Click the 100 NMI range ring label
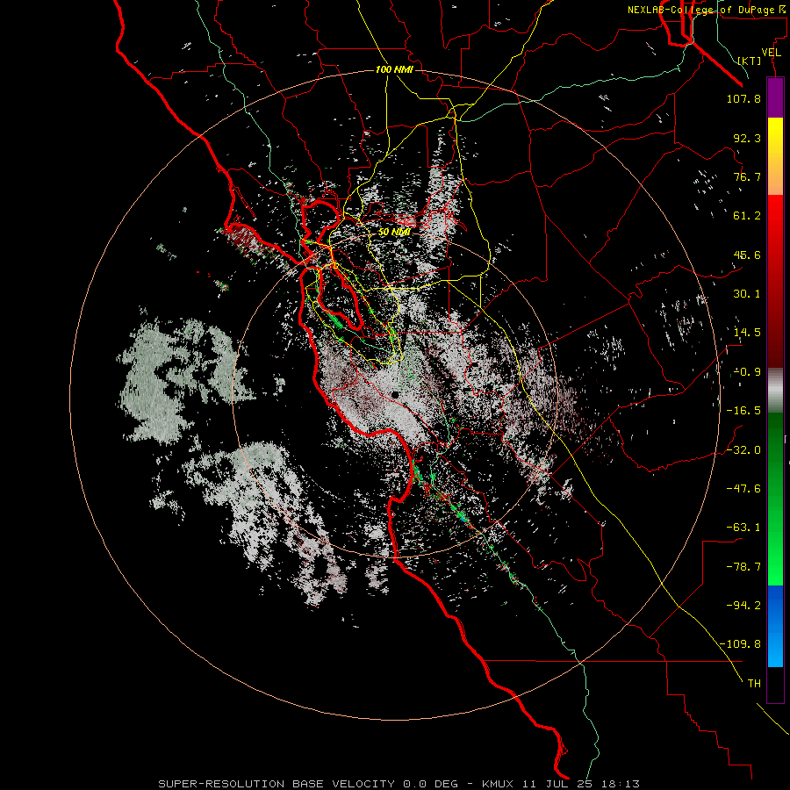 394,69
